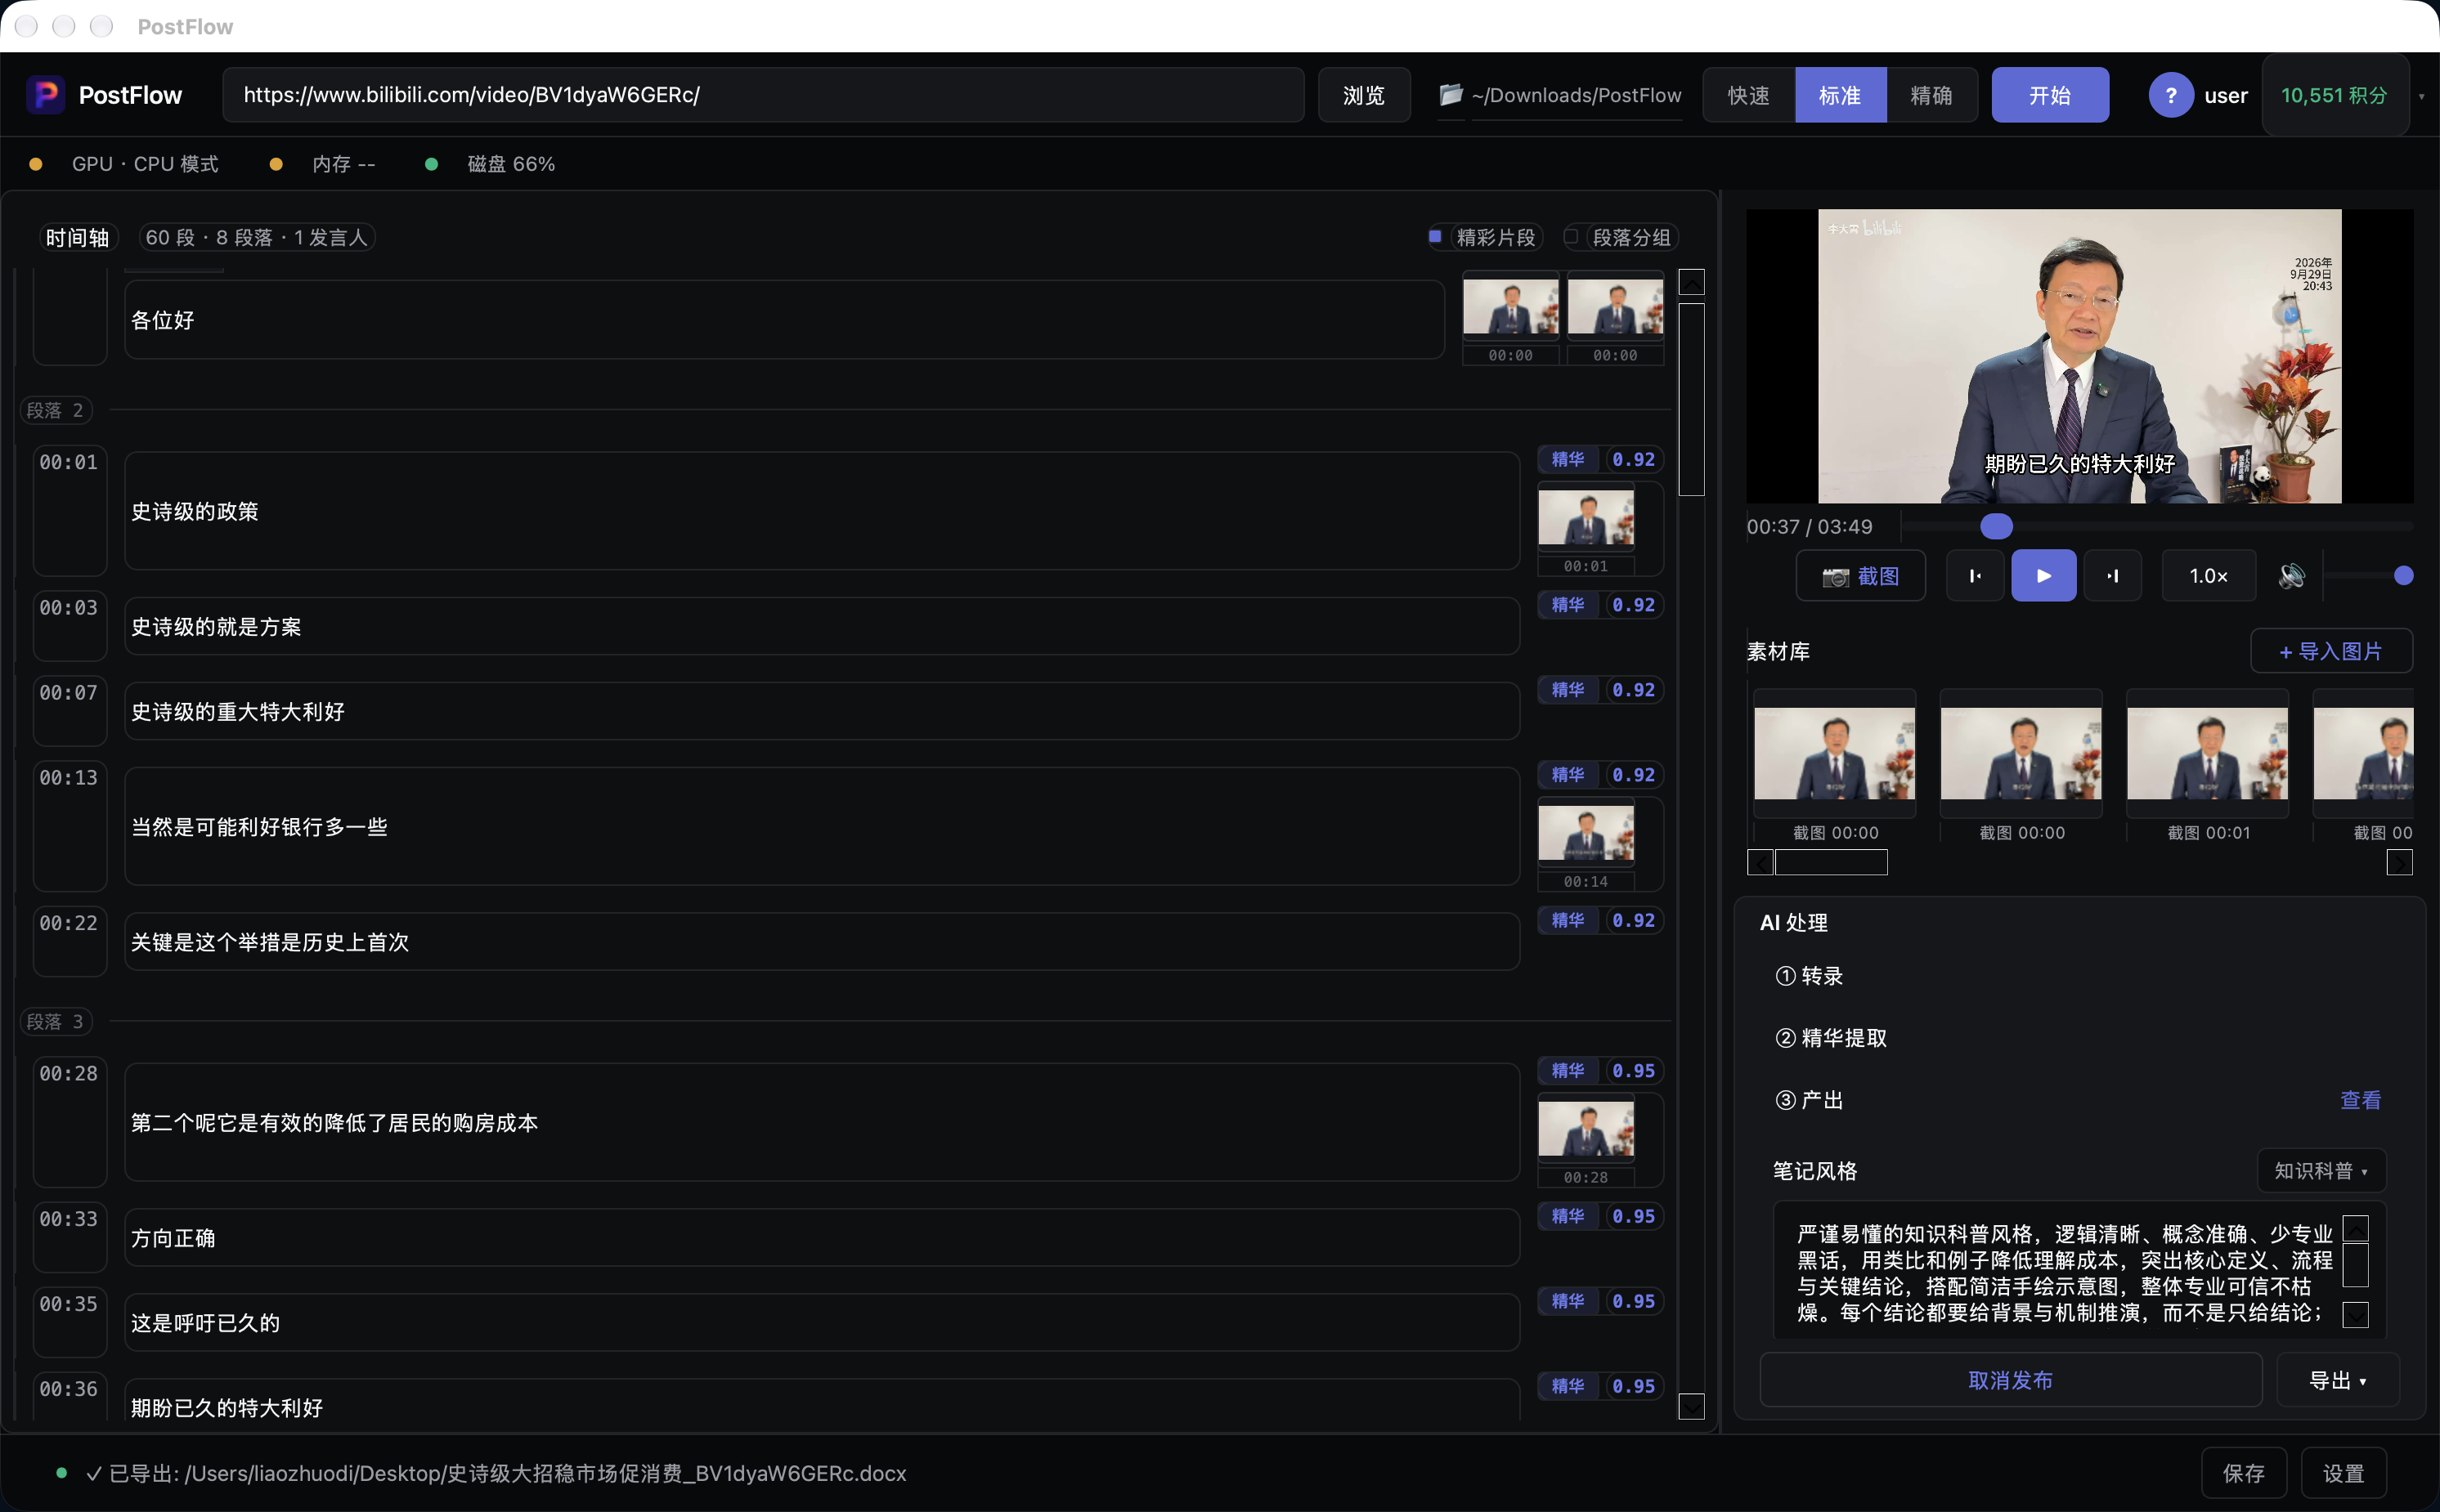Toggle the 段落分组 checkbox
The width and height of the screenshot is (2440, 1512).
point(1571,237)
